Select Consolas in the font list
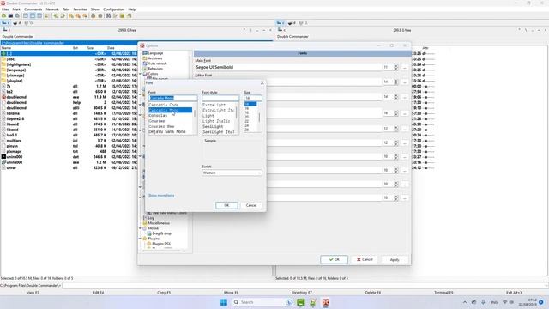 coord(158,116)
